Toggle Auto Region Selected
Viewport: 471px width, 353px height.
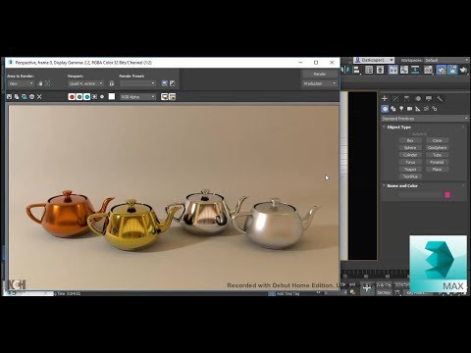point(47,83)
